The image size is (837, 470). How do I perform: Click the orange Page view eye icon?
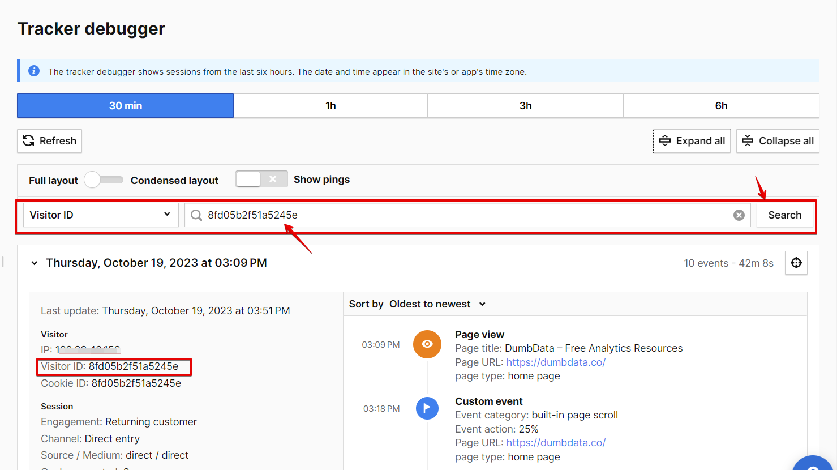[427, 344]
